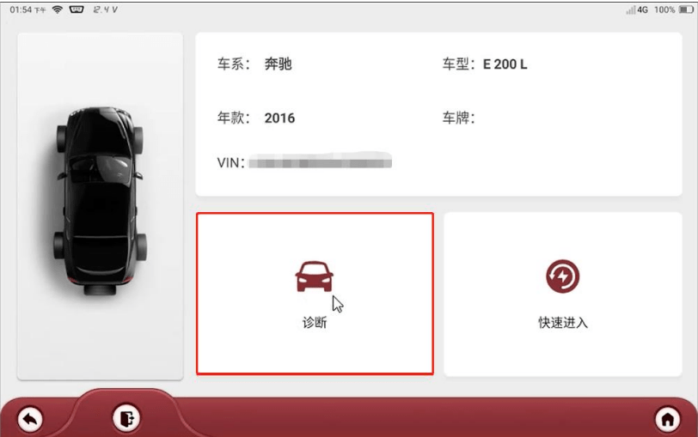Select the blurred VIN field
The image size is (698, 437).
(320, 161)
